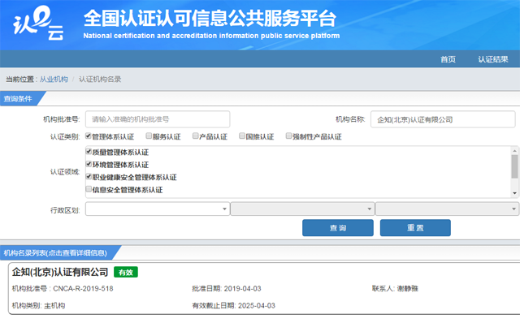Click the 联系人 谢静雅 text
Screen dimensions: 520x323
click(395, 289)
